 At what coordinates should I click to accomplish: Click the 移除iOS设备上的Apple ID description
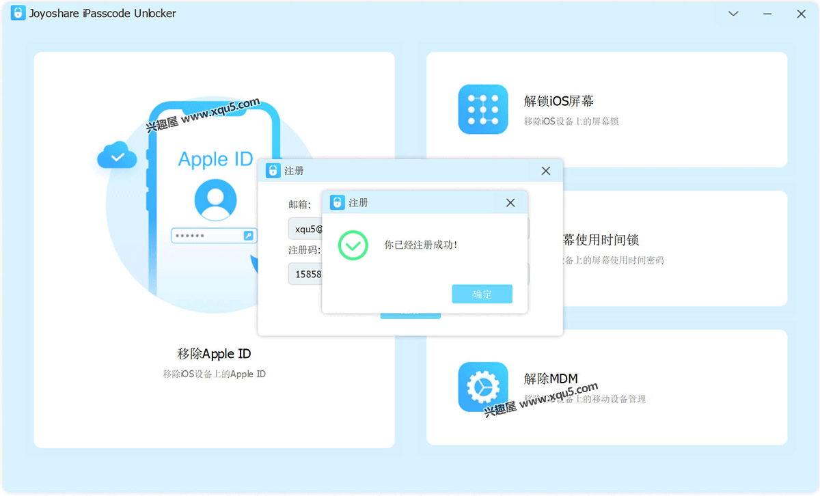214,374
